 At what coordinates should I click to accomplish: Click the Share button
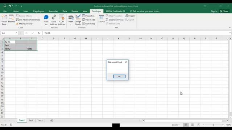click(224, 11)
